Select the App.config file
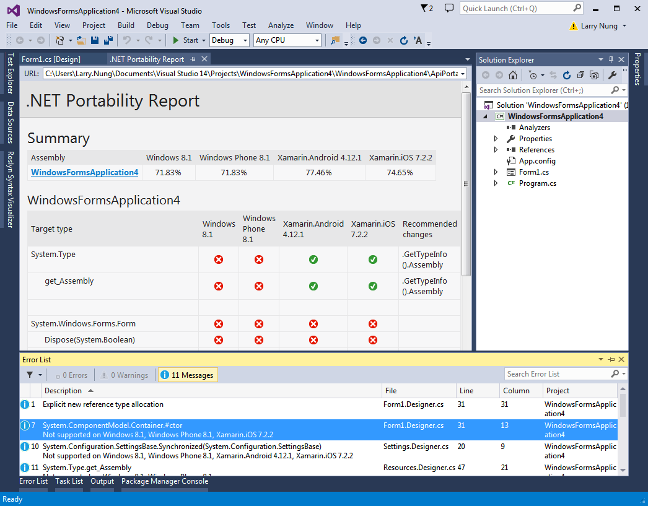The width and height of the screenshot is (648, 506). pos(537,161)
